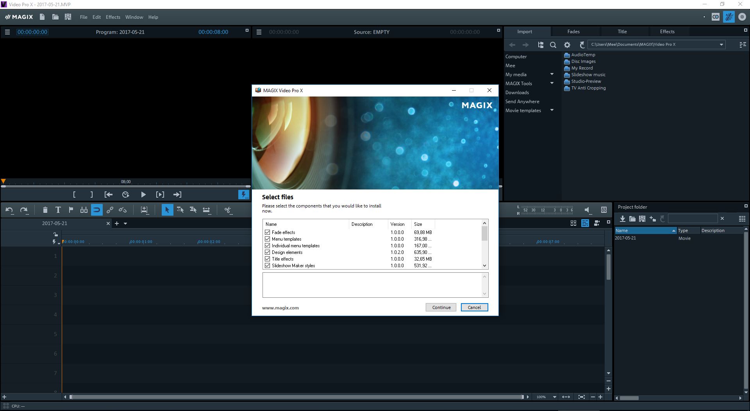Open the audio mixer icon

click(x=604, y=210)
